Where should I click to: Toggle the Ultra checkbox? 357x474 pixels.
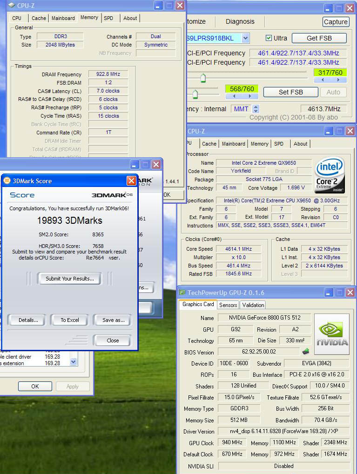pos(269,38)
